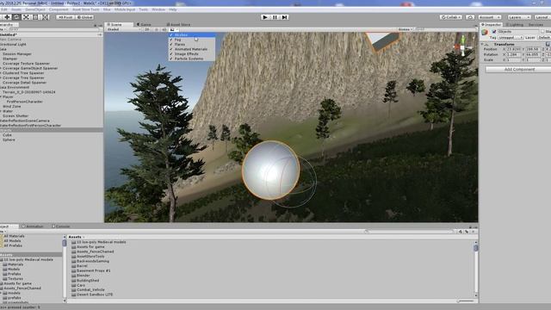This screenshot has width=551, height=310.
Task: Click the Transform component help icon
Action: (548, 44)
